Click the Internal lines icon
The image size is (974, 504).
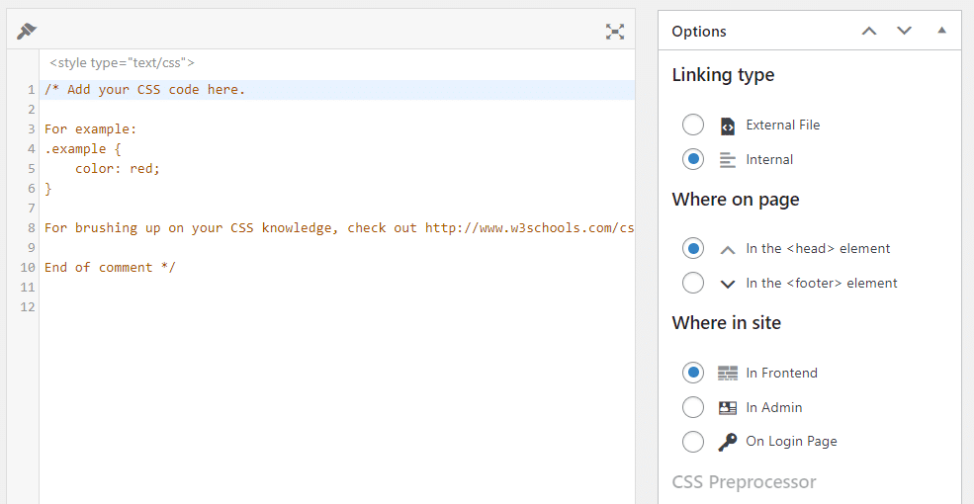pyautogui.click(x=728, y=160)
